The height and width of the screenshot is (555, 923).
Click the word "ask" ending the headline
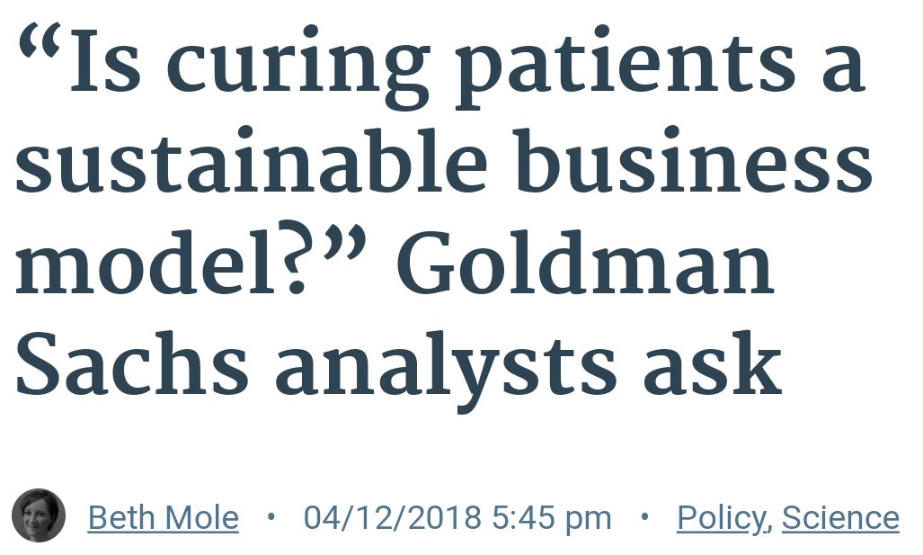point(713,363)
